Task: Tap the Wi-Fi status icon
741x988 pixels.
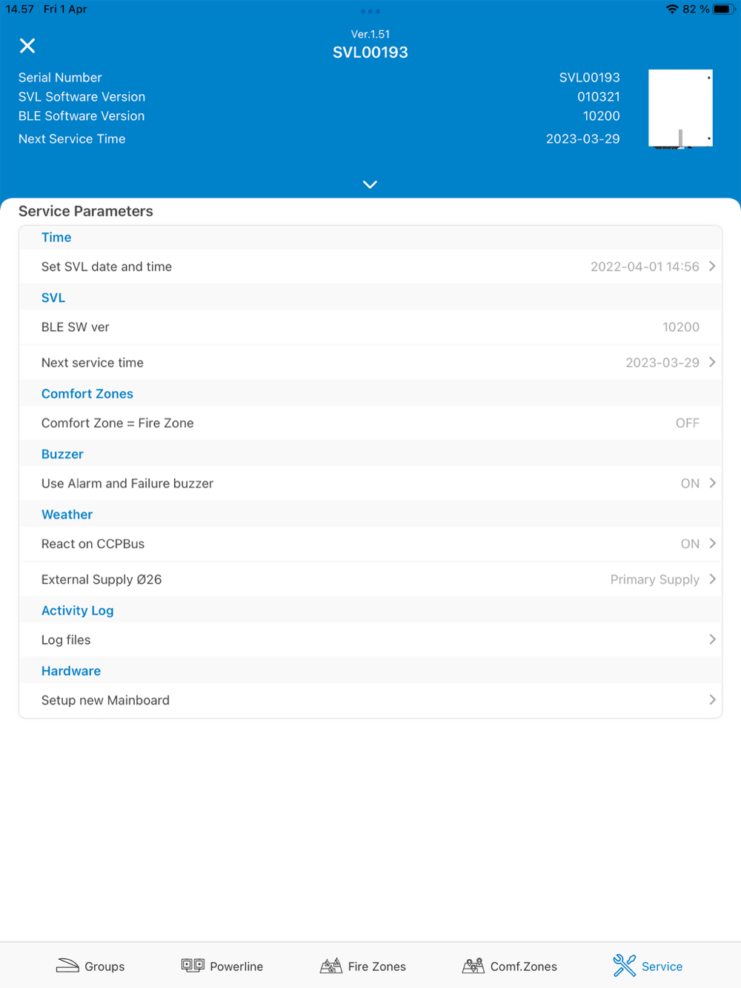Action: (x=672, y=10)
